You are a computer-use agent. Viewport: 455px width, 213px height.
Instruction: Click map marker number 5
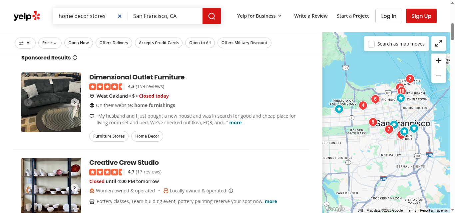coord(373,122)
